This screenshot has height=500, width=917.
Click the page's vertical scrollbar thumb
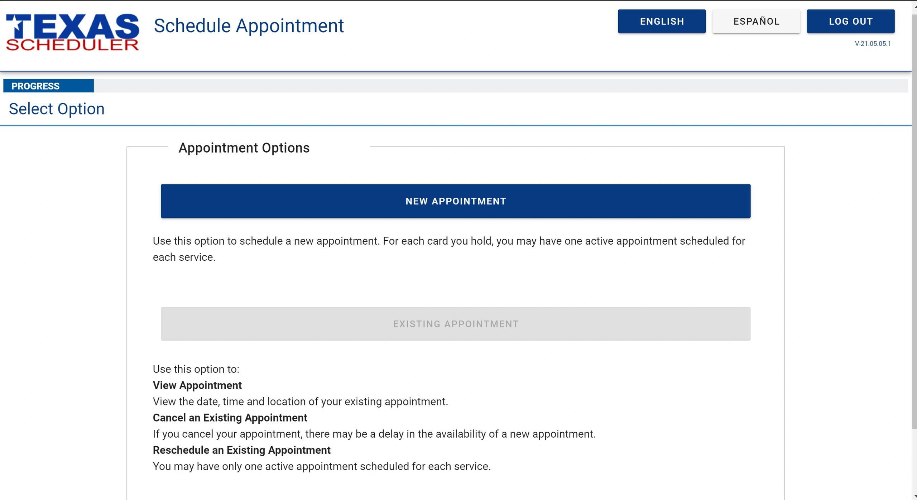coord(914,215)
